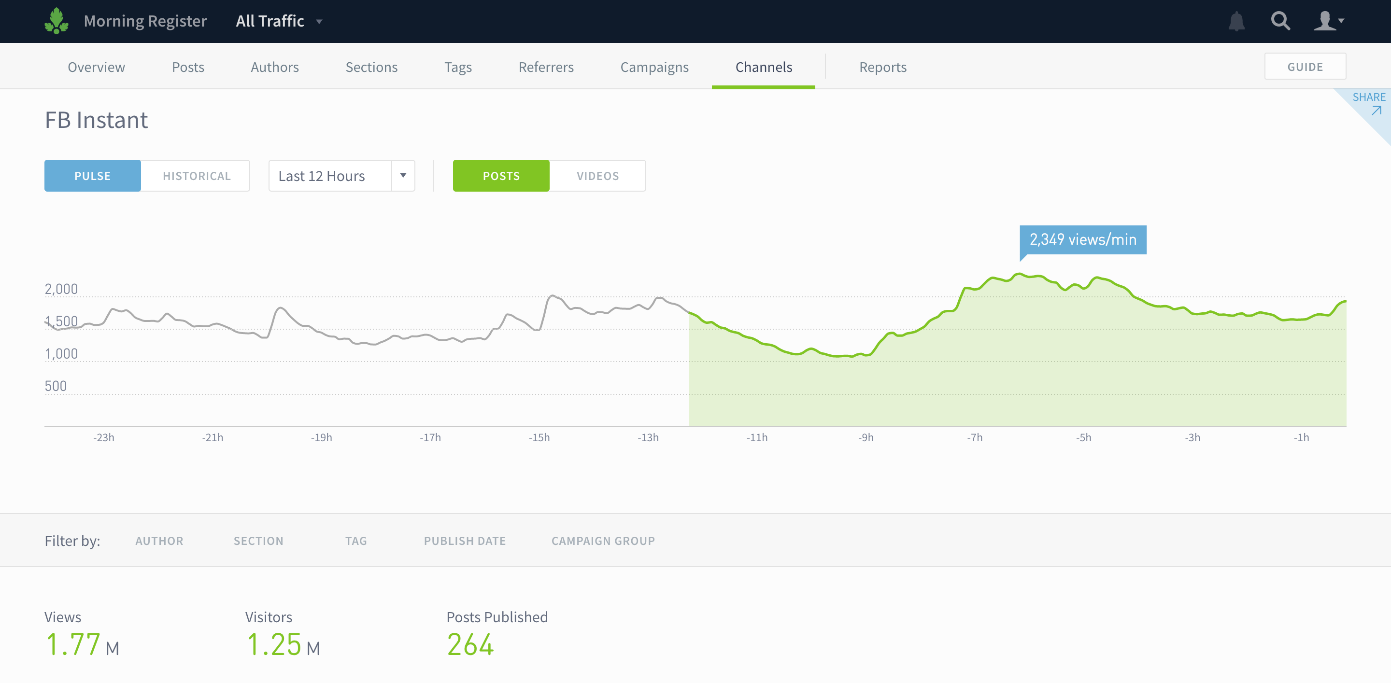Select the Channels tab
Image resolution: width=1391 pixels, height=683 pixels.
pyautogui.click(x=764, y=67)
